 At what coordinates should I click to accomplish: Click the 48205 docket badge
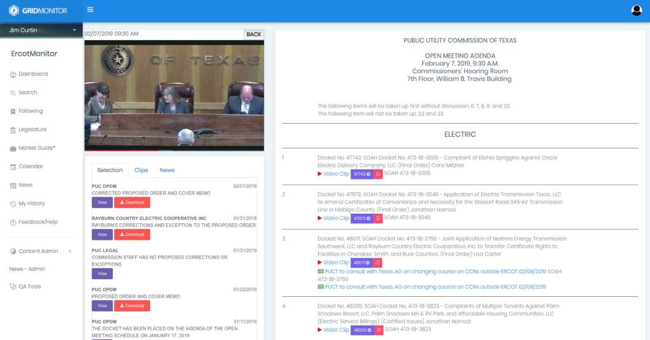point(362,330)
